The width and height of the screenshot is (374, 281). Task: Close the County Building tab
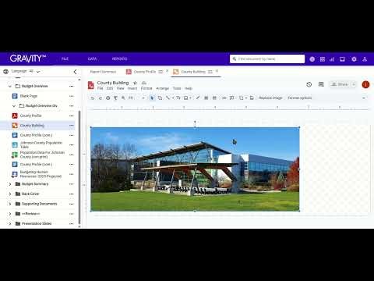click(x=217, y=71)
